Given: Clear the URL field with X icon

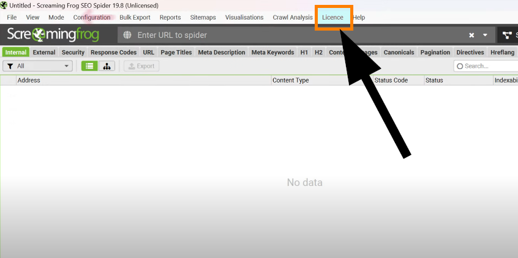Looking at the screenshot, I should tap(471, 35).
